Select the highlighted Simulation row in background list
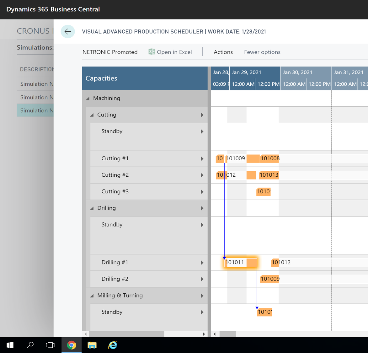Viewport: 368px width, 353px height. pos(35,110)
